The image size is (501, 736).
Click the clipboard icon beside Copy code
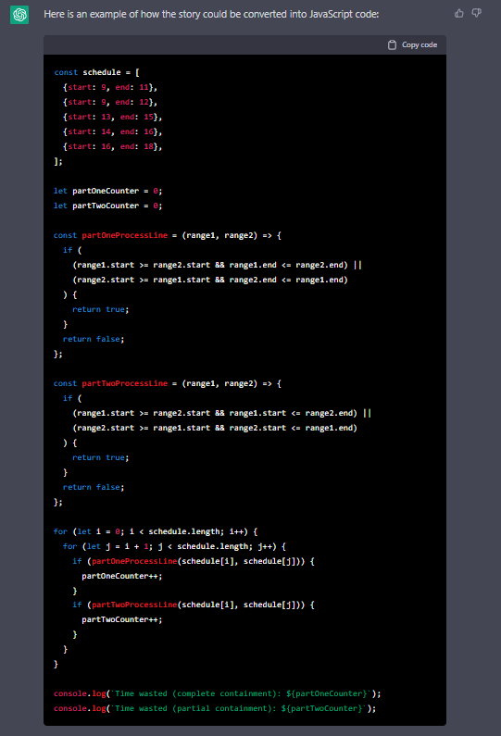coord(392,44)
